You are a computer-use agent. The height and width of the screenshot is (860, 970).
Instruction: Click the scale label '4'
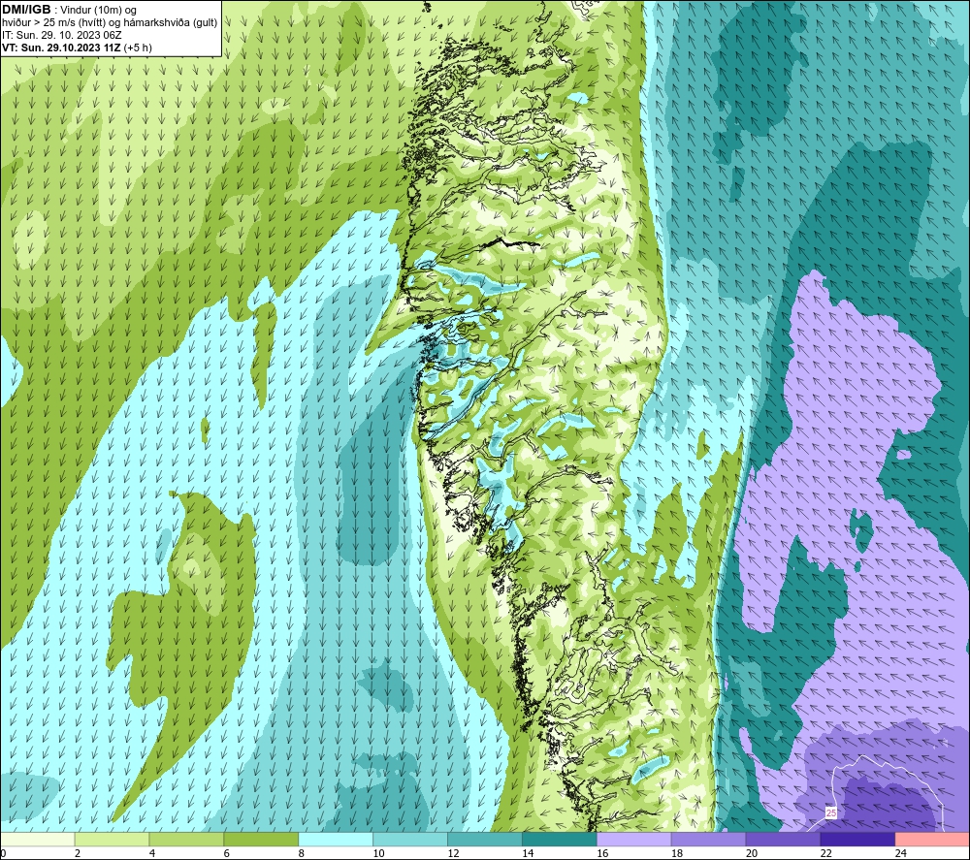(x=152, y=853)
